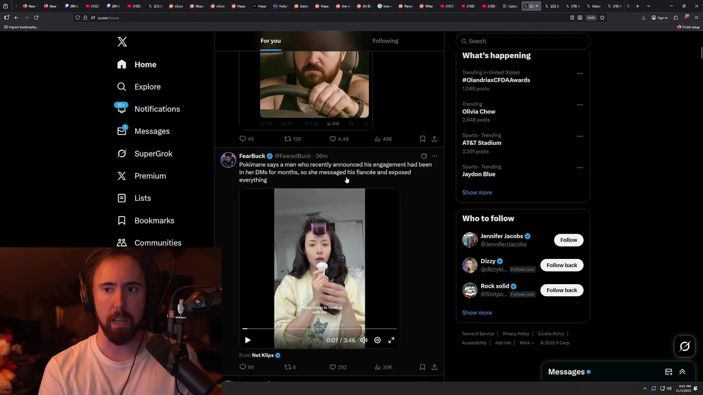Like the post with 4.4K likes
The width and height of the screenshot is (703, 395).
coord(339,139)
